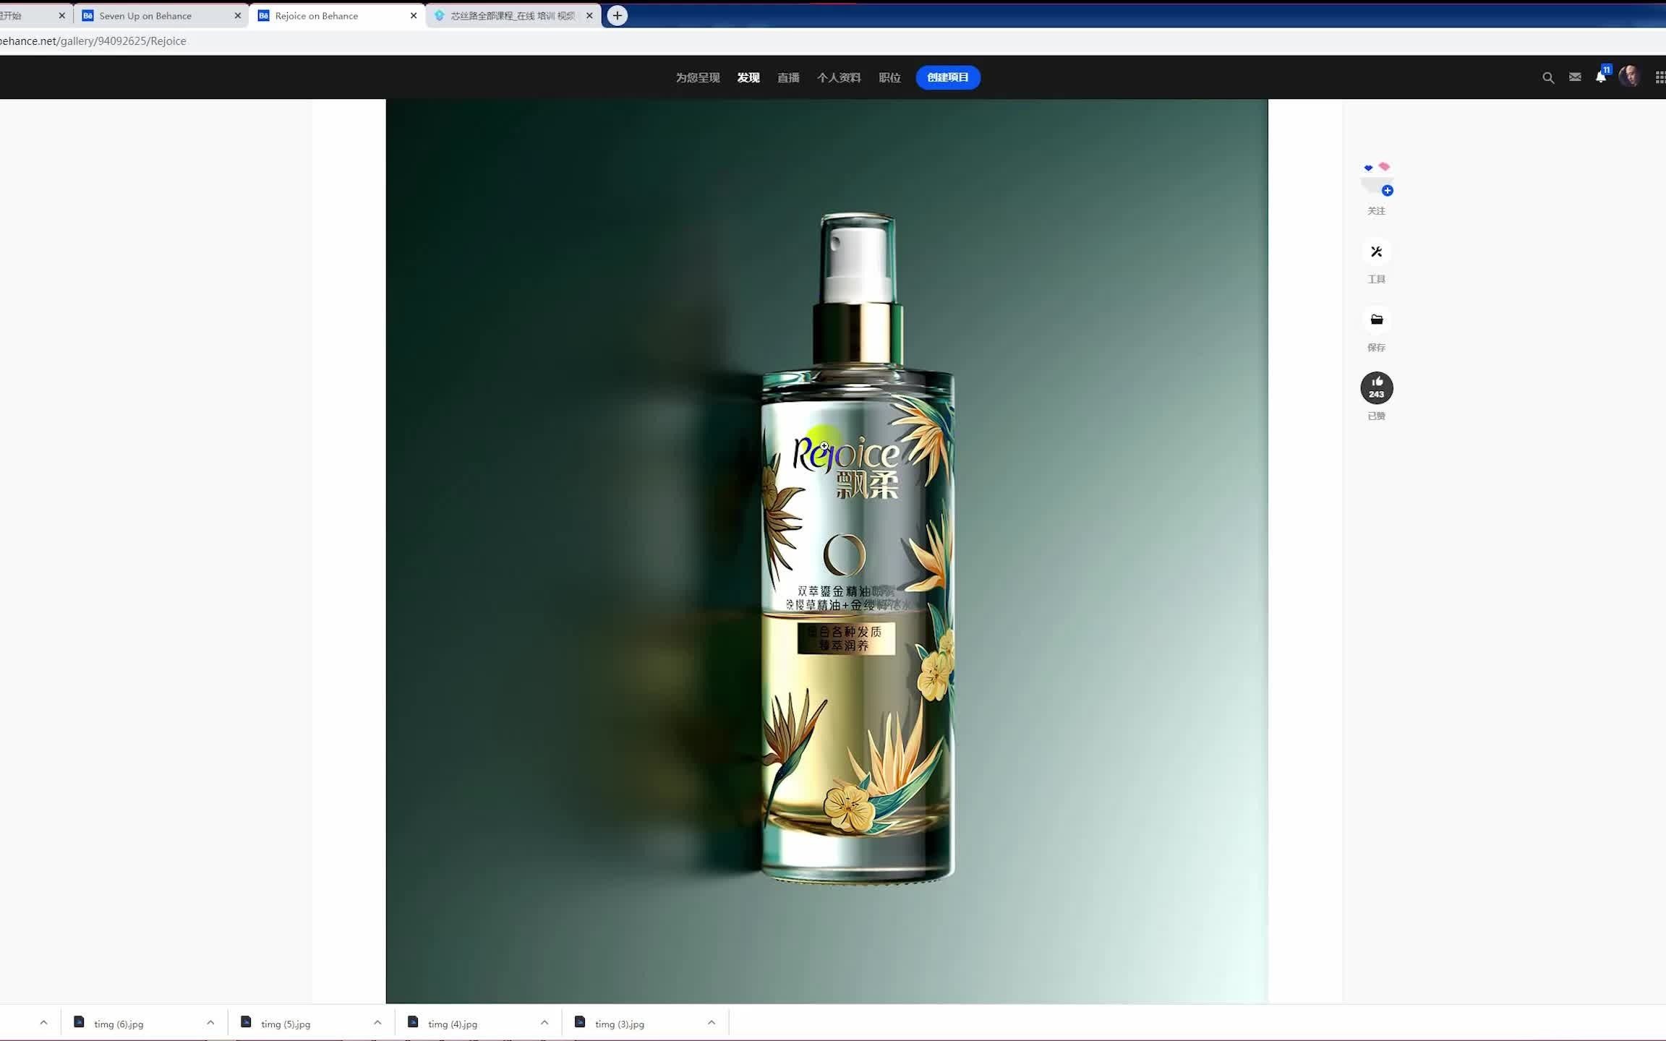The width and height of the screenshot is (1666, 1041).
Task: Switch to Rejoice on Behance tab
Action: click(x=337, y=15)
